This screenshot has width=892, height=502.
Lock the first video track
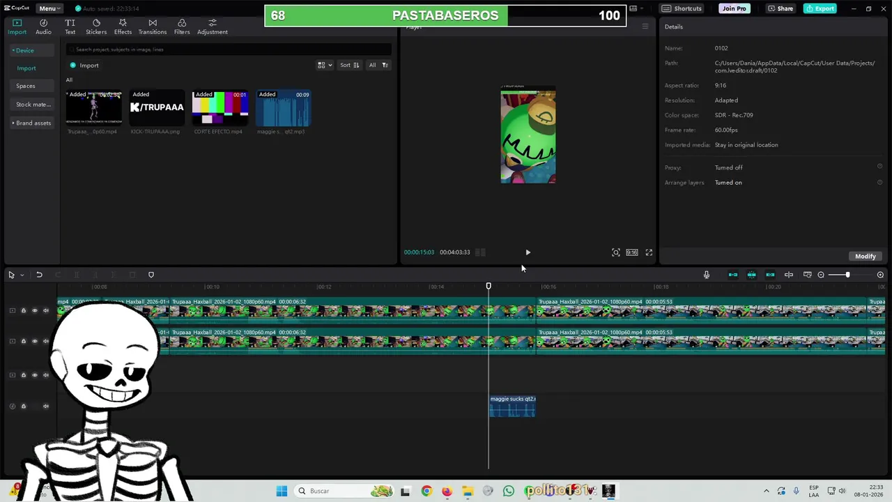(23, 310)
